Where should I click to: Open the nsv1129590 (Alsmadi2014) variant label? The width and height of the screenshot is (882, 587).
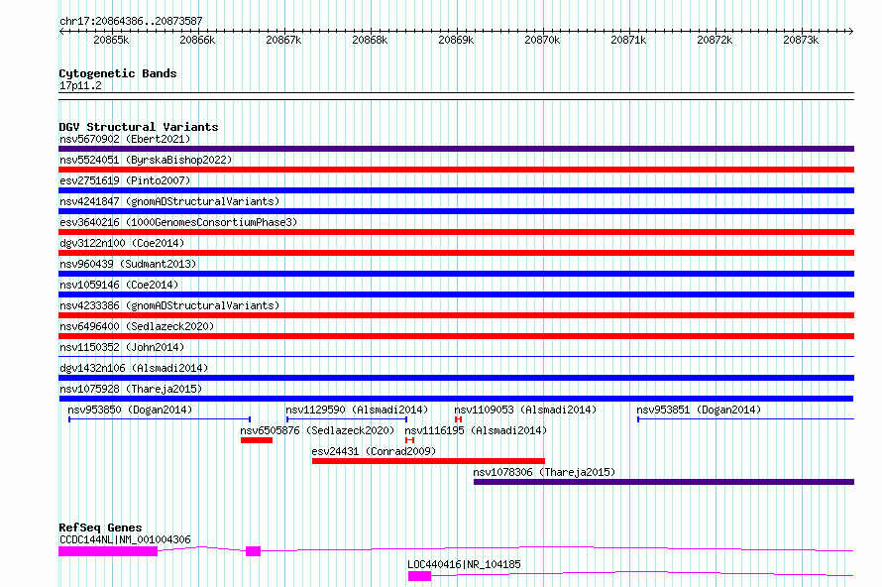click(x=357, y=410)
